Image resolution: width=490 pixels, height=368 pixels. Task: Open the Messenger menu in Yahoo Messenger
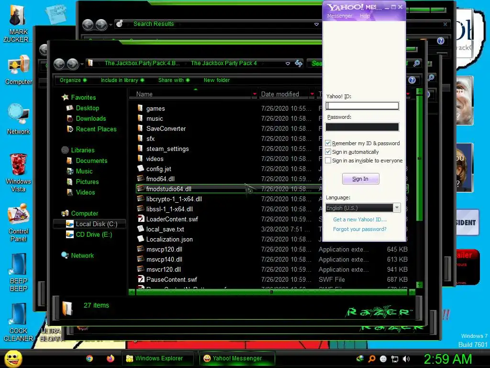339,16
